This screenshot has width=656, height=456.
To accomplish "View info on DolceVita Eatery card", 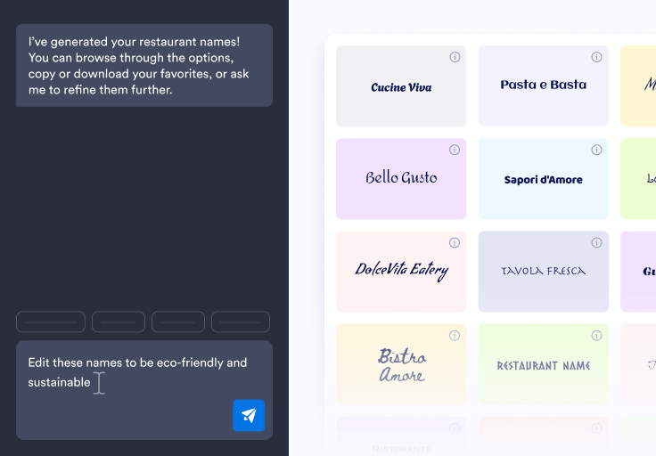I will 455,242.
